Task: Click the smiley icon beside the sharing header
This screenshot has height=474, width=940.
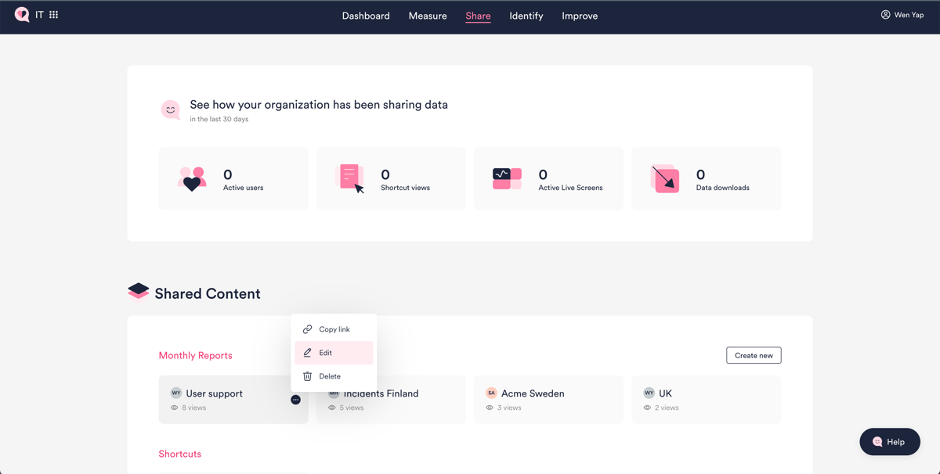Action: [171, 110]
